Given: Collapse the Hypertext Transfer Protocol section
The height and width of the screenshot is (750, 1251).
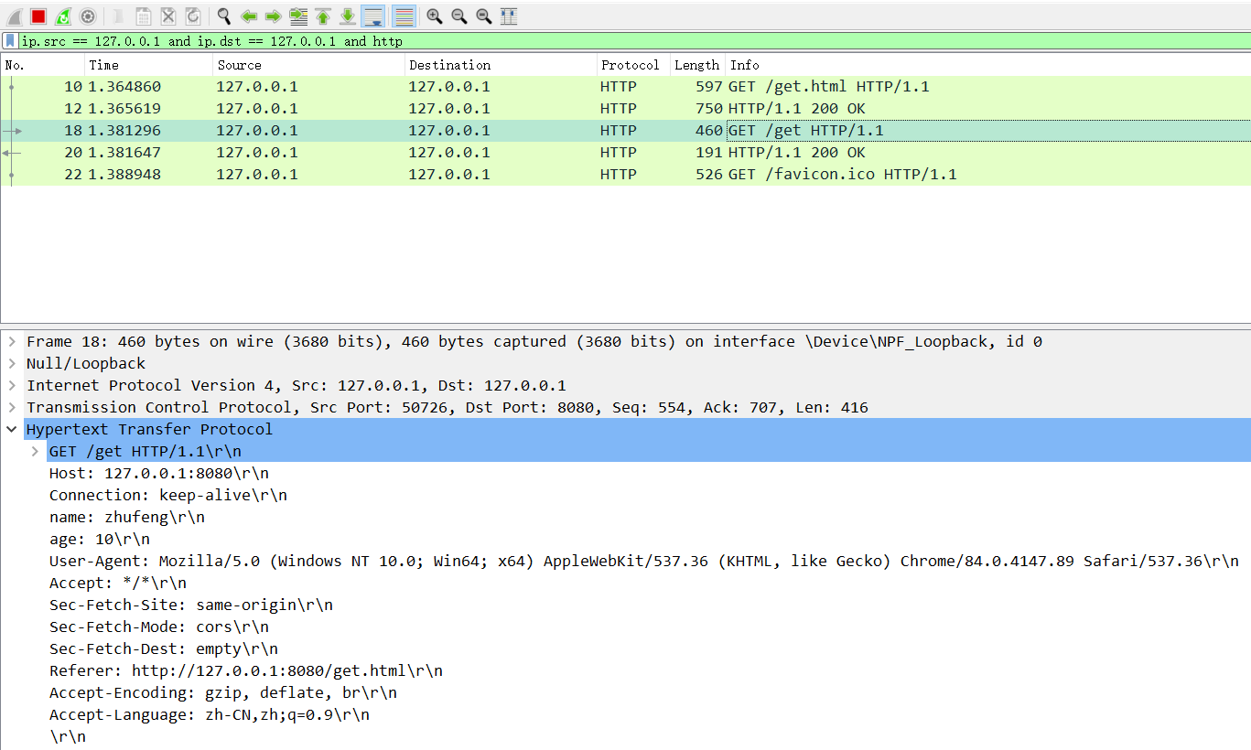Looking at the screenshot, I should click(x=12, y=430).
